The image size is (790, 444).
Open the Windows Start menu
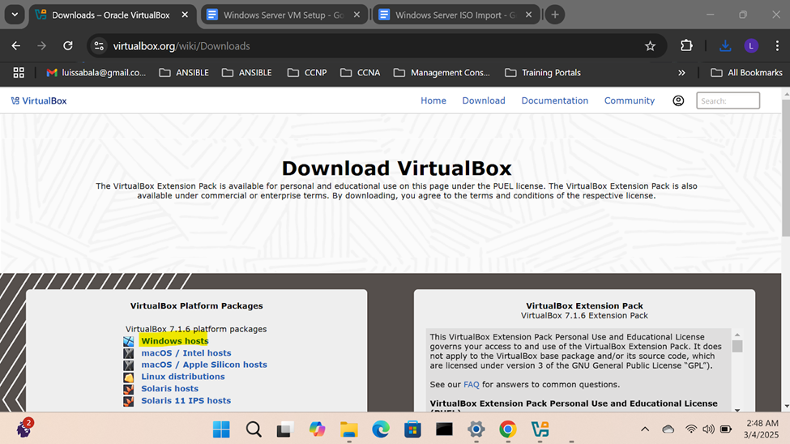tap(221, 429)
